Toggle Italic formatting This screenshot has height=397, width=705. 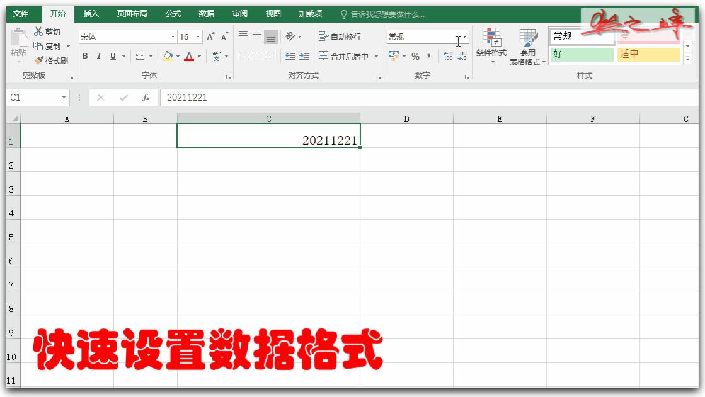pos(99,56)
